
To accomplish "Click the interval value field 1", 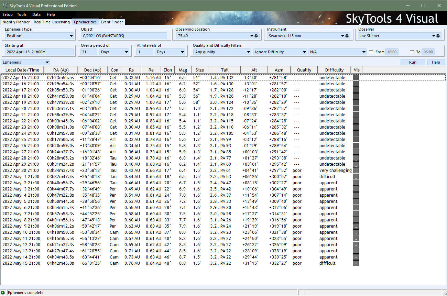I will (145, 52).
